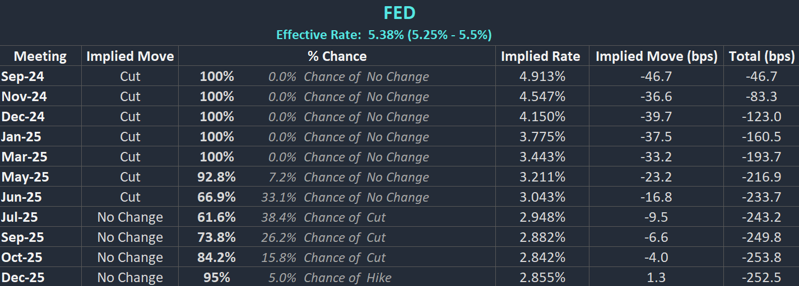Image resolution: width=799 pixels, height=286 pixels.
Task: Click the Implied Rate column header
Action: (541, 56)
